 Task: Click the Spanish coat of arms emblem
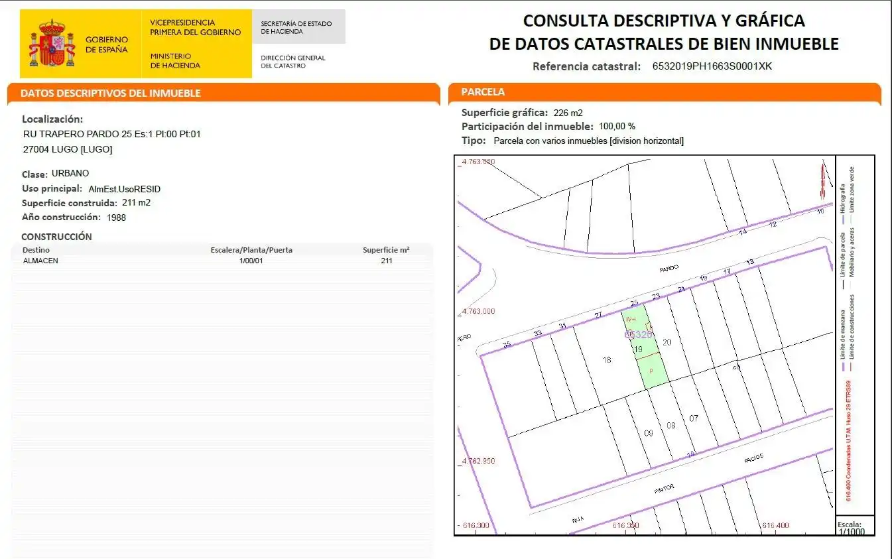pyautogui.click(x=51, y=43)
